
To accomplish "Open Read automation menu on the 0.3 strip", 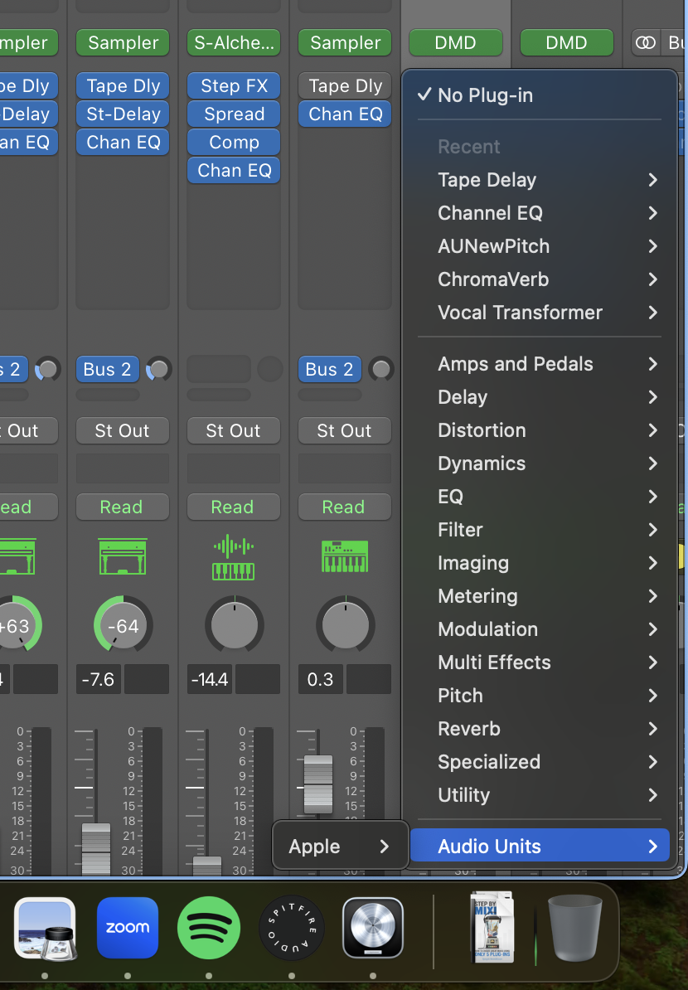I will (345, 507).
